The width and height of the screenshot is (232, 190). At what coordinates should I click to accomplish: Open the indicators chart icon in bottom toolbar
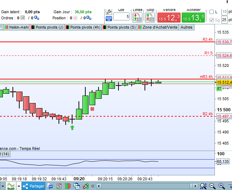point(11,186)
